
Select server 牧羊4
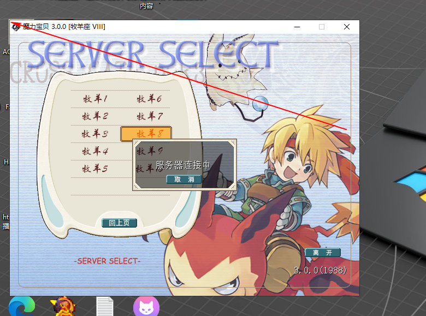point(95,151)
